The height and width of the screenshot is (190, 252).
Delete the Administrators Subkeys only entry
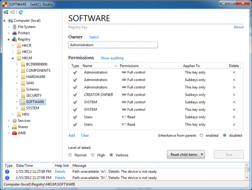click(x=234, y=80)
